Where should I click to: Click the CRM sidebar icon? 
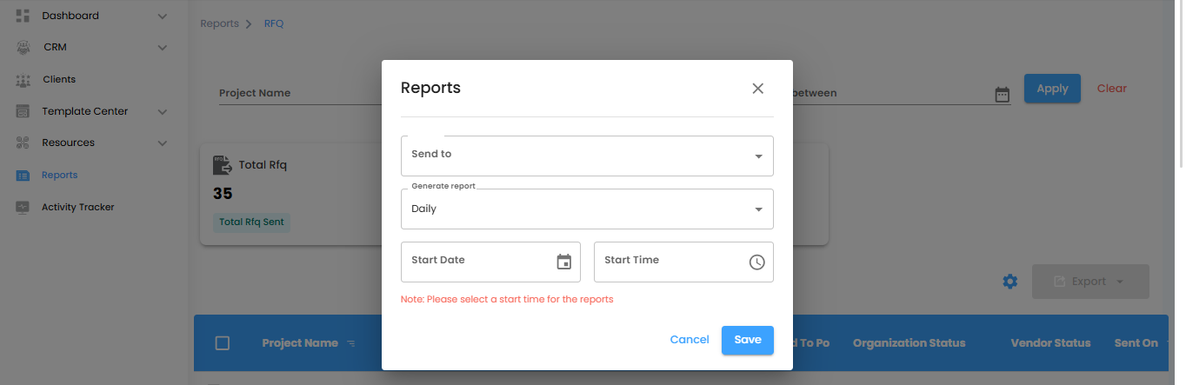(23, 47)
